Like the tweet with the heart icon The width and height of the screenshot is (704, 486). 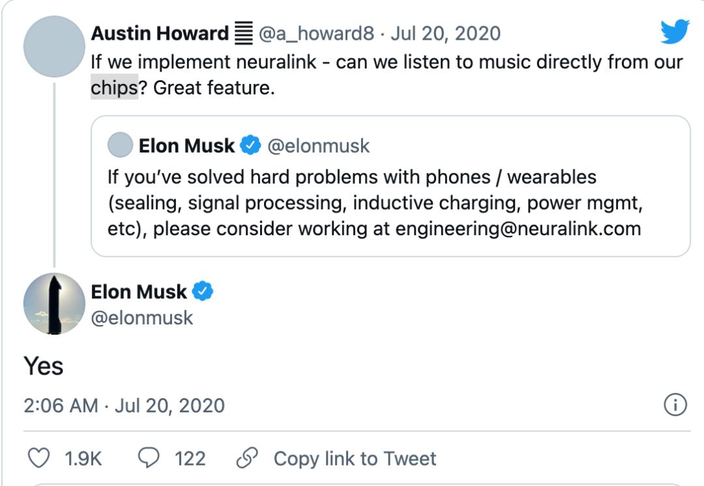point(40,459)
